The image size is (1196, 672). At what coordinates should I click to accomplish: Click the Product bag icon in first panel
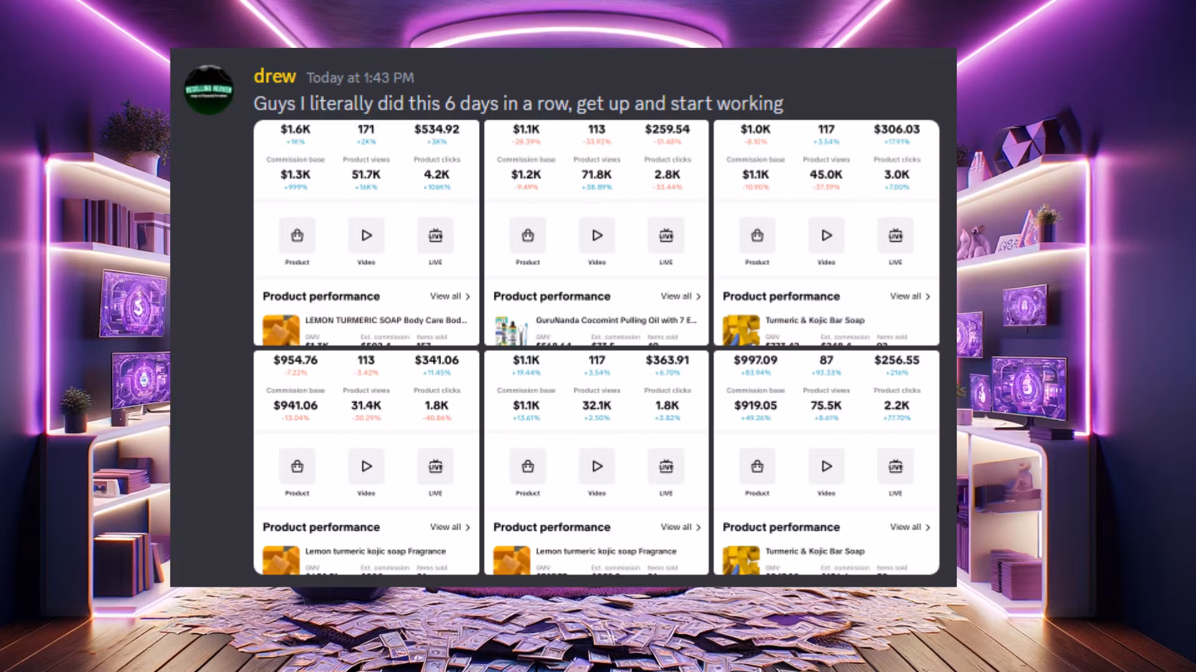pos(297,236)
